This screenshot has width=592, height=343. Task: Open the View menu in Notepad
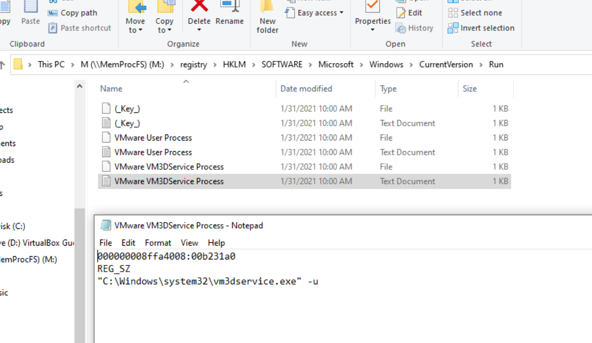coord(190,242)
